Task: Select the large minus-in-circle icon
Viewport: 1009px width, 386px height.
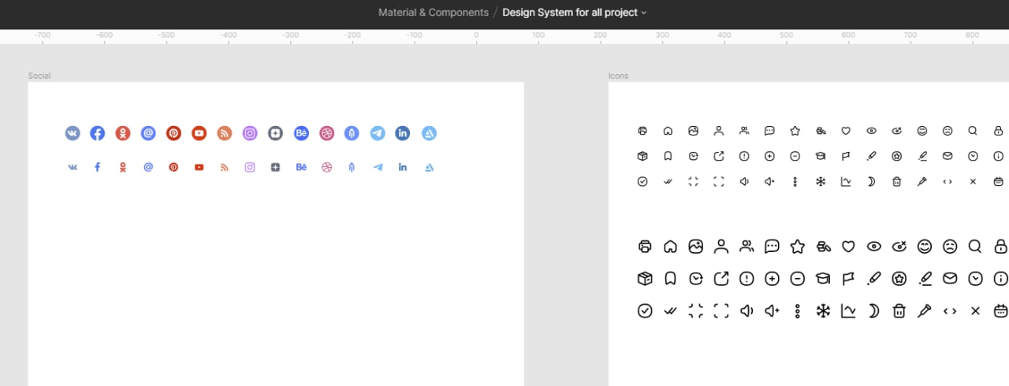Action: [x=798, y=278]
